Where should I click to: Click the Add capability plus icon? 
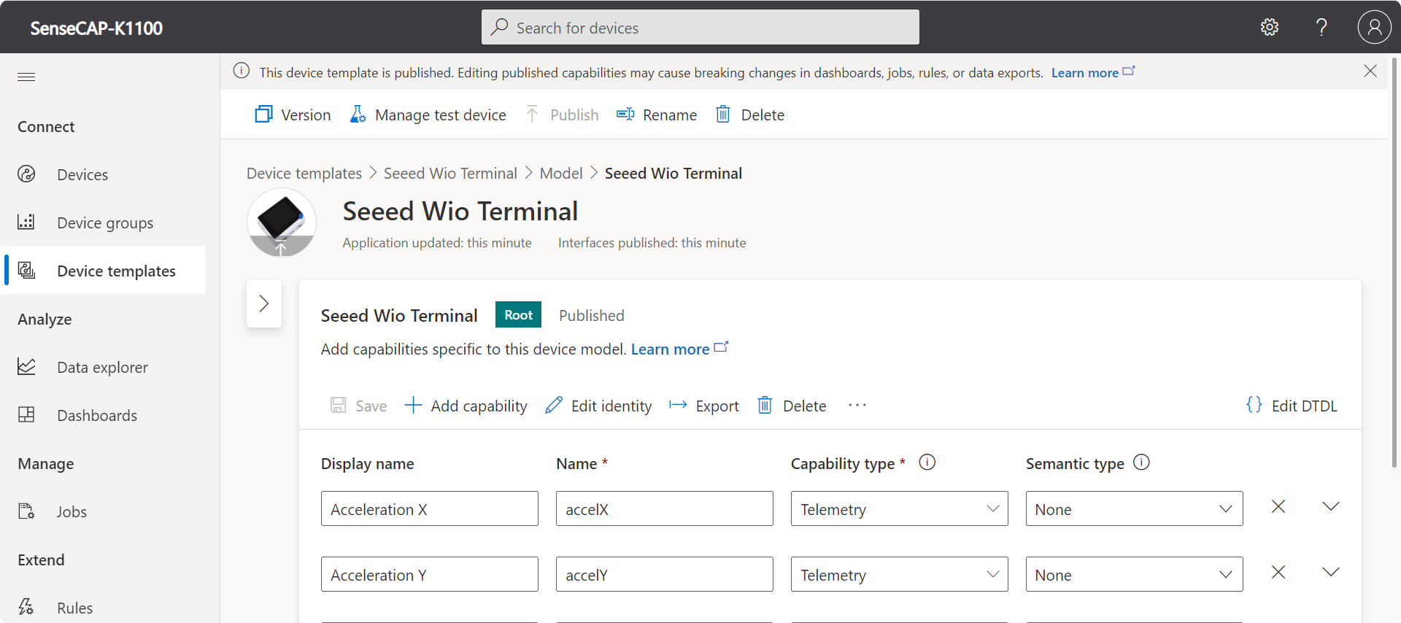[413, 406]
